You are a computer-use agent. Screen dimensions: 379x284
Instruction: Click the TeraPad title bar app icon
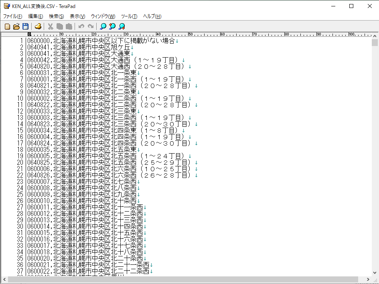[7, 6]
